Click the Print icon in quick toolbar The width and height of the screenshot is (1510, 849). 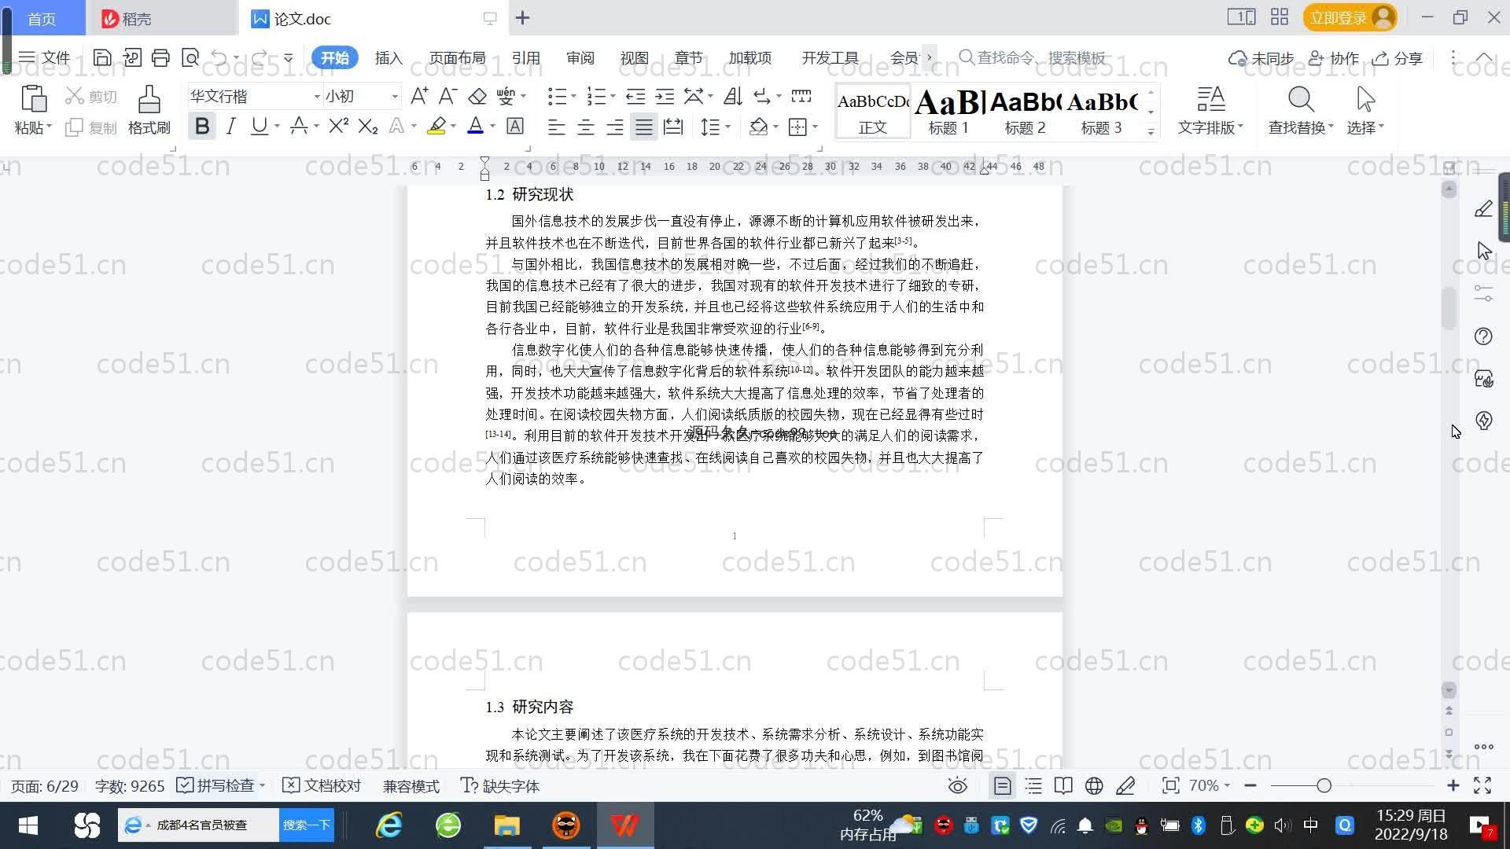[x=160, y=57]
